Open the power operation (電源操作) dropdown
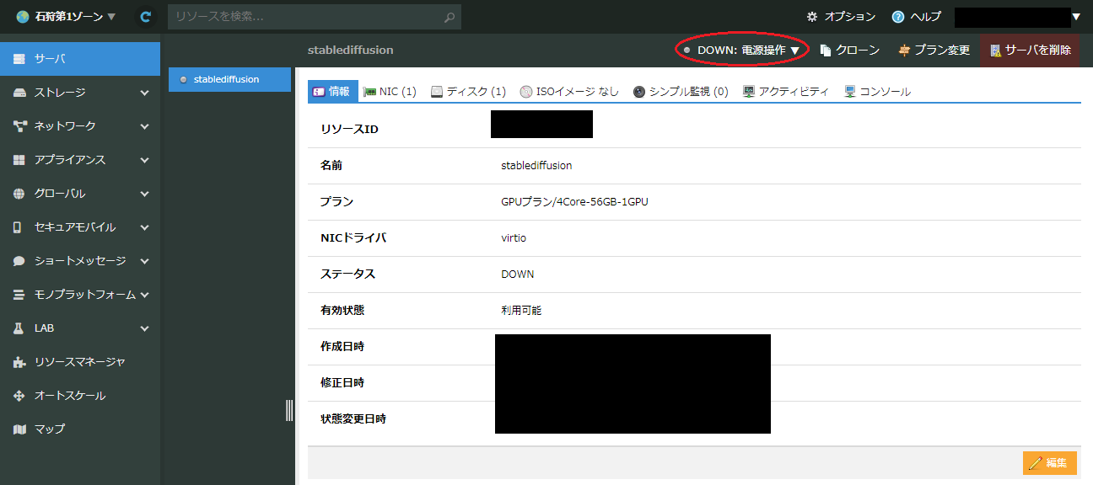Image resolution: width=1093 pixels, height=485 pixels. (742, 51)
